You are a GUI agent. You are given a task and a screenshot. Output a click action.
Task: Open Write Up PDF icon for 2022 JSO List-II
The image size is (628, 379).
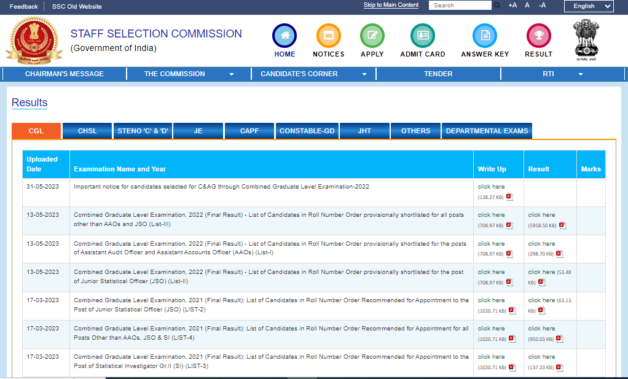(509, 282)
